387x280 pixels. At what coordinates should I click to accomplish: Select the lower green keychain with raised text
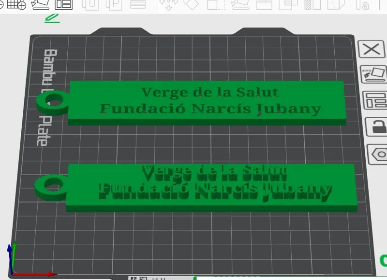point(212,188)
